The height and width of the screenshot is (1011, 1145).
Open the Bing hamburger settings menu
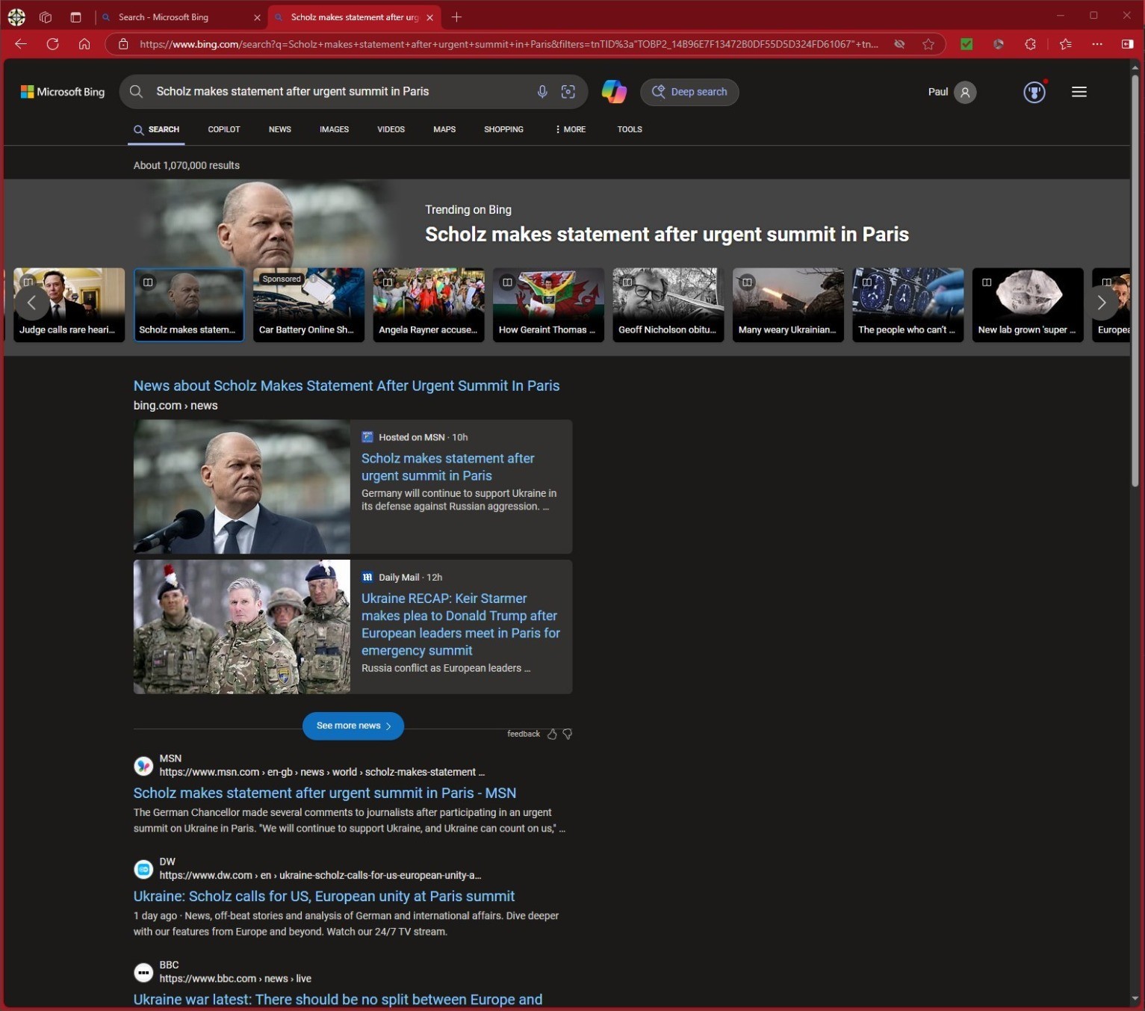pyautogui.click(x=1079, y=92)
